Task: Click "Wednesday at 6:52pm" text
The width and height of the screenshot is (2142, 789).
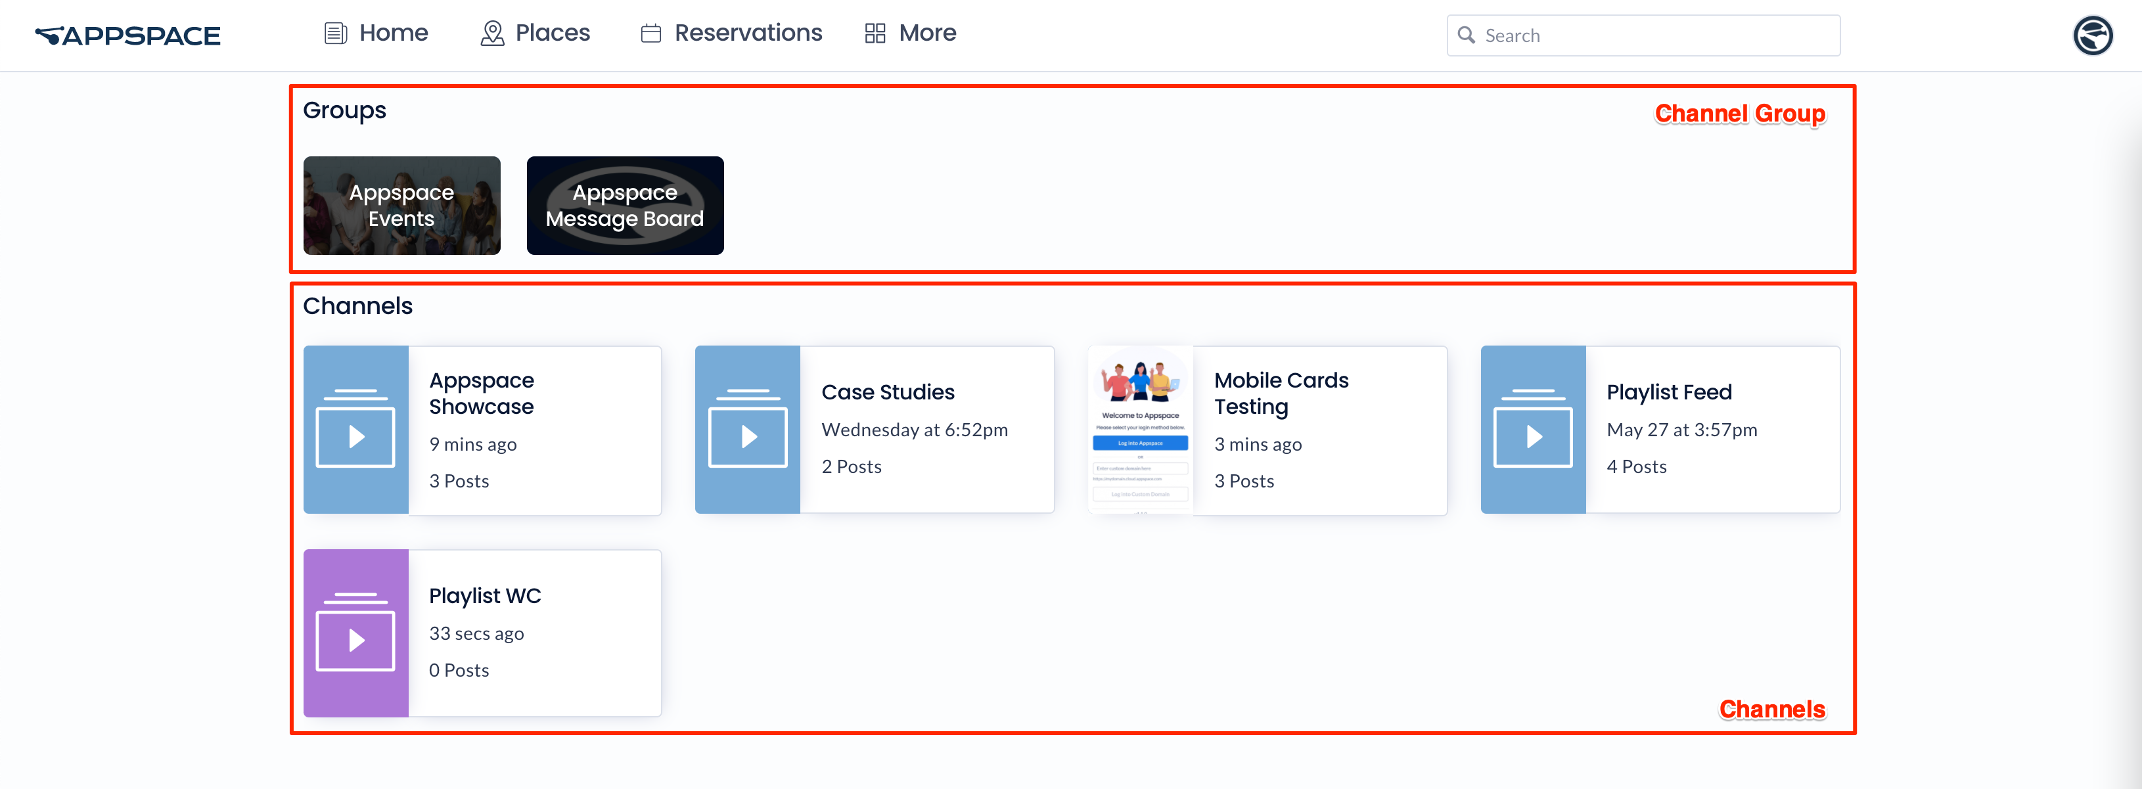Action: coord(915,430)
